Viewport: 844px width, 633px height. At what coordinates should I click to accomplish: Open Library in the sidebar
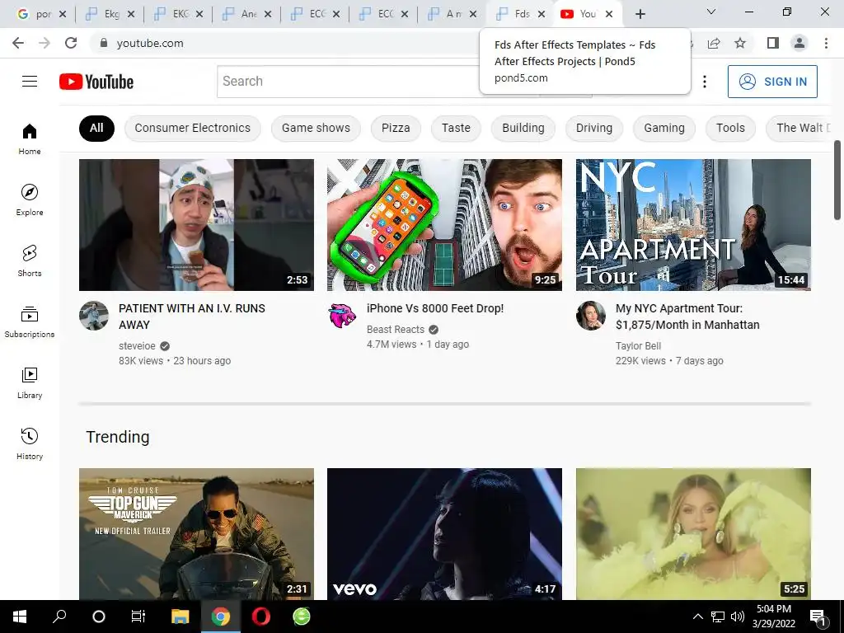[30, 382]
